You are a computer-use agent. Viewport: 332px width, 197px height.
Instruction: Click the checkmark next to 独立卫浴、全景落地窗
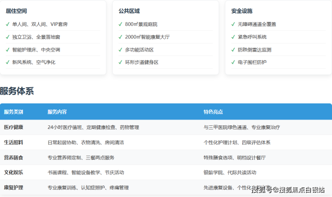[x=8, y=37]
